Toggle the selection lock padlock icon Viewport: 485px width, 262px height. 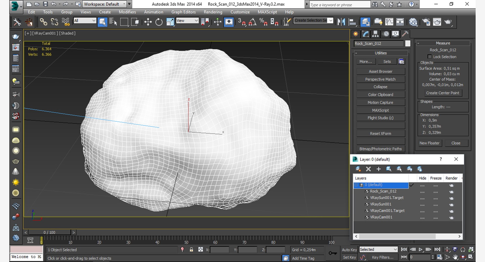click(x=191, y=250)
